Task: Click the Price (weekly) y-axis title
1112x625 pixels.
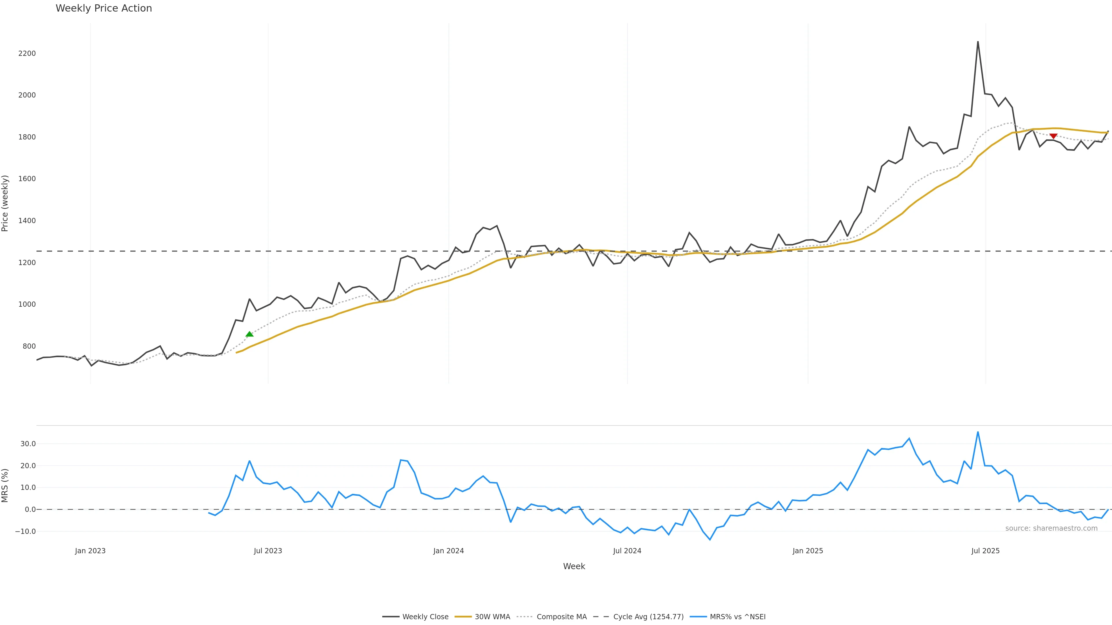Action: 5,203
